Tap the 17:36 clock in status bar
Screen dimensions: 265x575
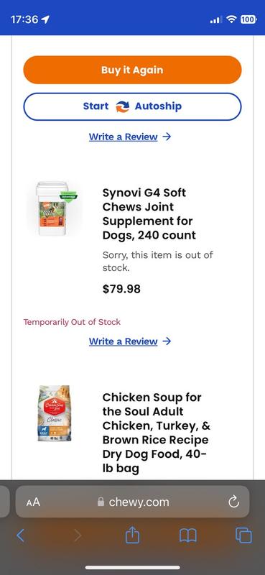24,19
